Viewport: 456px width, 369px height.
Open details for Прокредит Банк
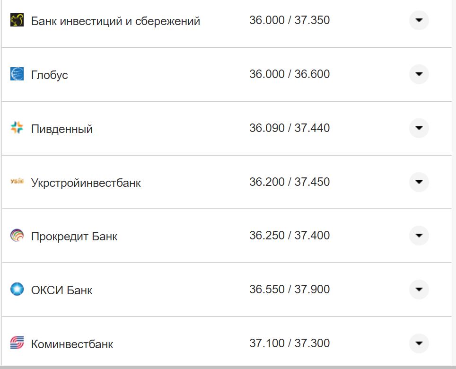418,236
